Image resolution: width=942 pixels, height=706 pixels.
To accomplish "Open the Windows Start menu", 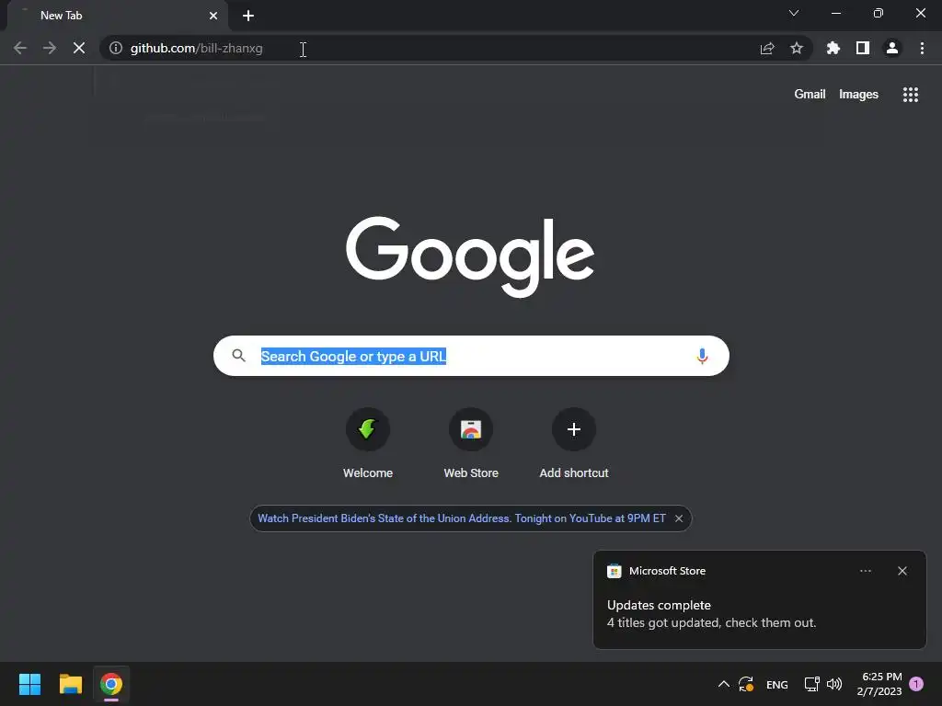I will [29, 684].
